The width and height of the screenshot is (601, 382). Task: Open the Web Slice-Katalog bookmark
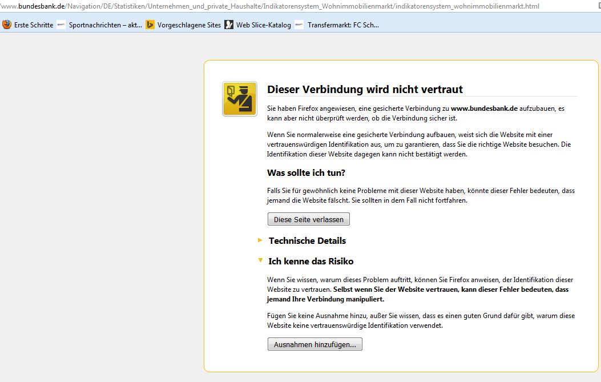[x=263, y=25]
